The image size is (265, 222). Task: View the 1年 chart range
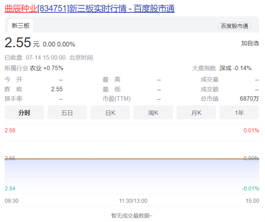coord(239,113)
